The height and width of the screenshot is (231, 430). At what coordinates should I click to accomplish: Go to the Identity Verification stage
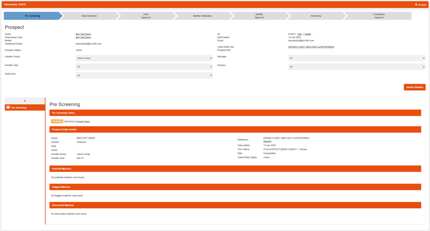point(203,16)
